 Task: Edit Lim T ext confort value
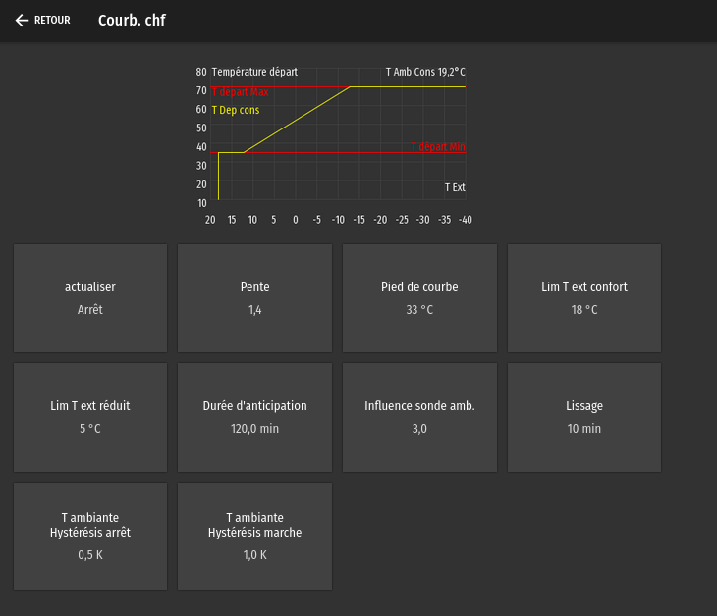(584, 298)
